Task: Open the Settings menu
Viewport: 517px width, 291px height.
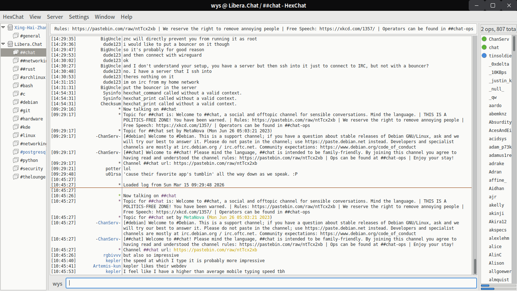Action: coord(79,17)
